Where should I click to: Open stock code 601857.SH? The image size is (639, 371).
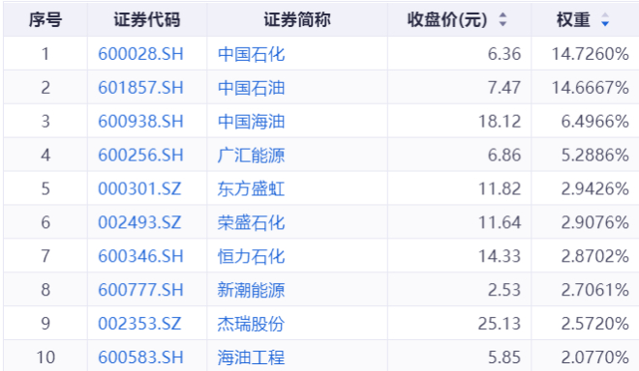coord(140,88)
